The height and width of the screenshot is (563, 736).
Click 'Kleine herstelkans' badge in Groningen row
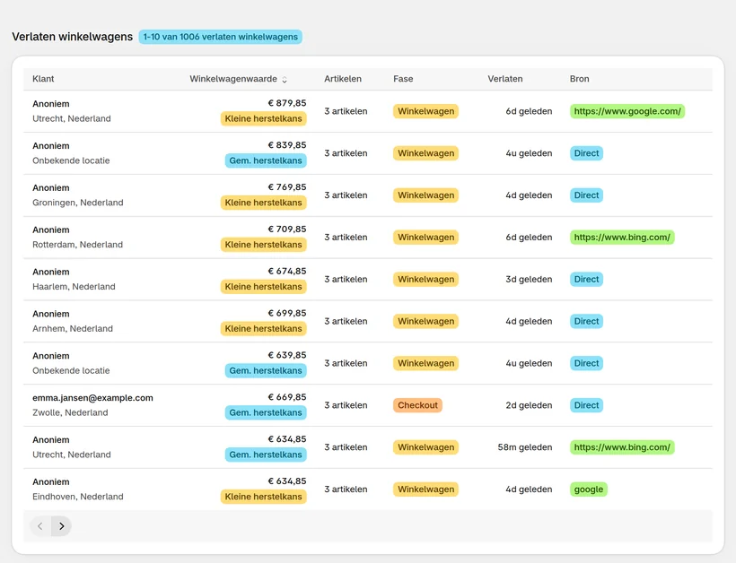[x=263, y=203]
